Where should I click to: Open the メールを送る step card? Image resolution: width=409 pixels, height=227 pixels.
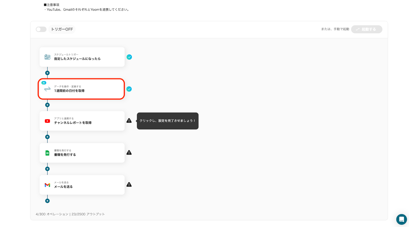(x=82, y=185)
